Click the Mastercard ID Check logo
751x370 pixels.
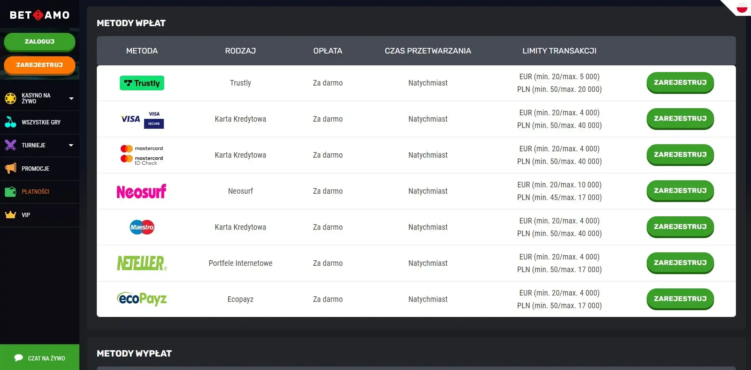(142, 160)
